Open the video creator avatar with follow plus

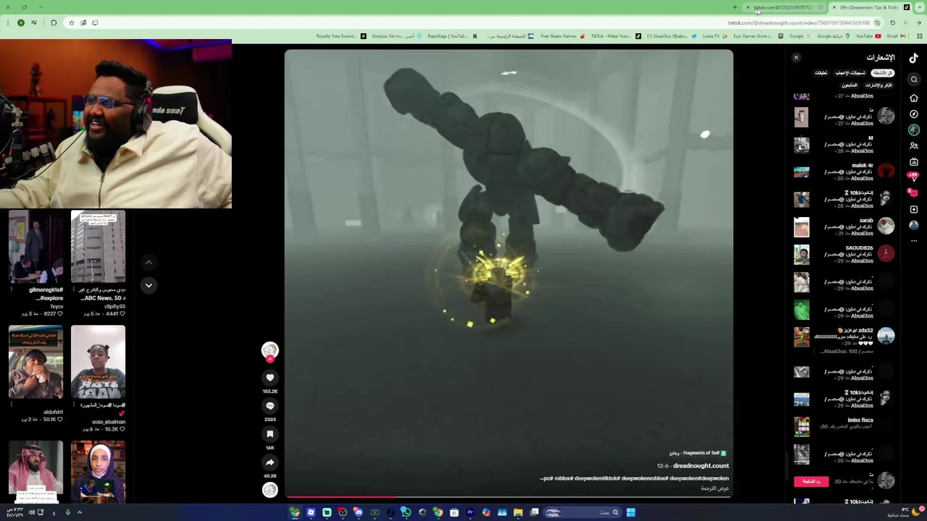[x=270, y=351]
